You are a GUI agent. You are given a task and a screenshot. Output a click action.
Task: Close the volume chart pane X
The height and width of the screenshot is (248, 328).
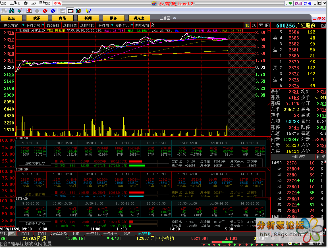point(269,104)
